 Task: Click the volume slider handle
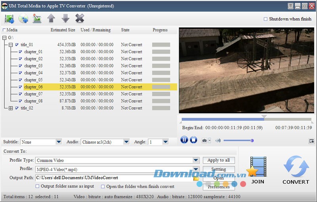pos(252,141)
